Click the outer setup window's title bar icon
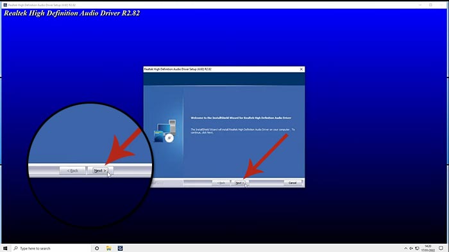 pos(5,5)
